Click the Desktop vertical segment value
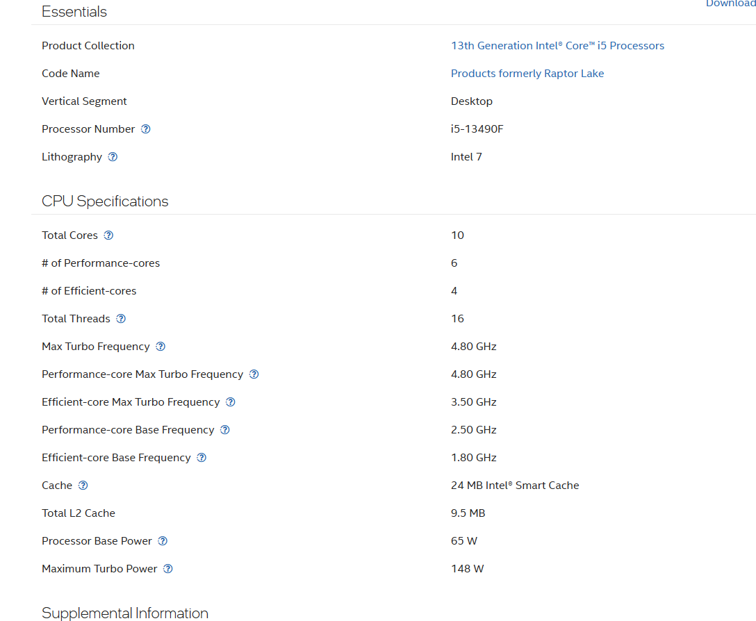The width and height of the screenshot is (756, 621). (472, 101)
